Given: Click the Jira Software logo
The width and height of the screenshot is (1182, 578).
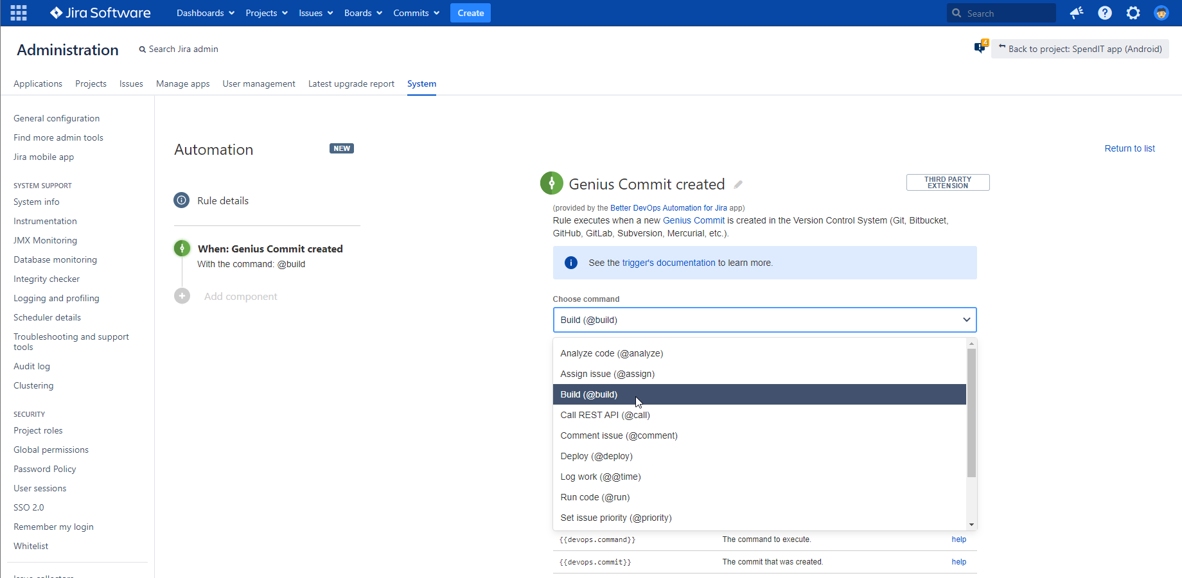Looking at the screenshot, I should (x=100, y=13).
